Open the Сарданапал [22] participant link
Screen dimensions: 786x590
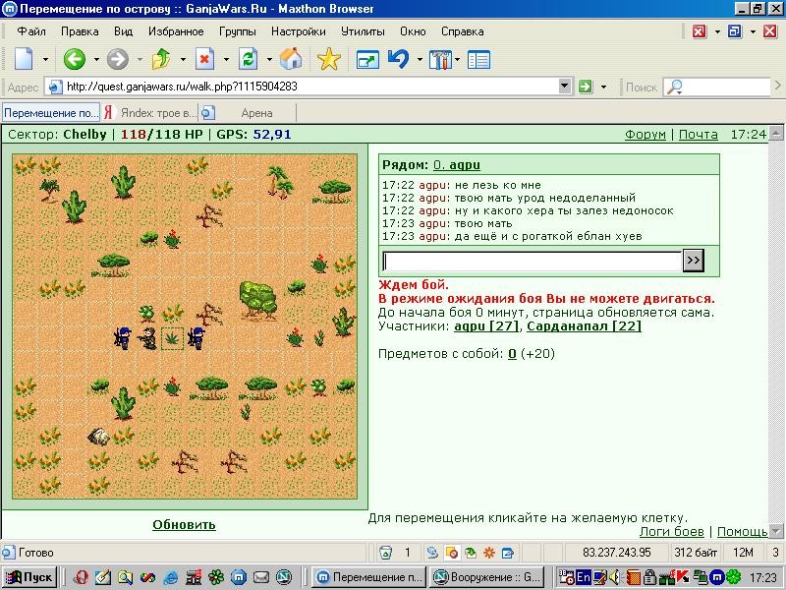[x=584, y=326]
